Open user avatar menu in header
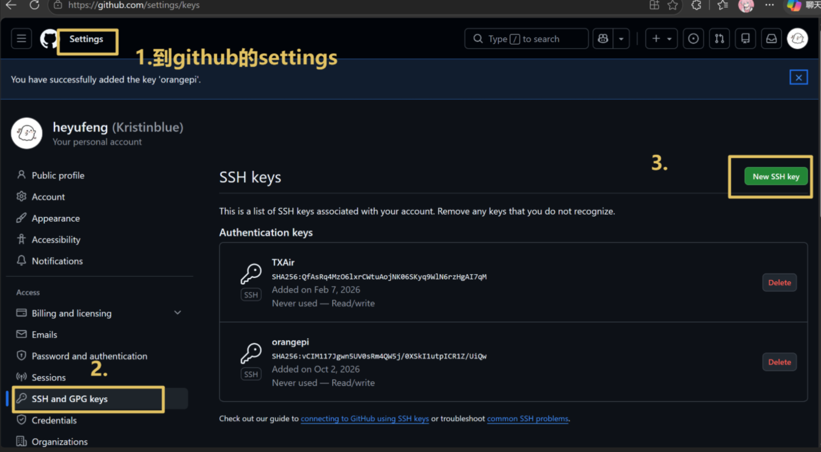The height and width of the screenshot is (452, 821). 798,39
